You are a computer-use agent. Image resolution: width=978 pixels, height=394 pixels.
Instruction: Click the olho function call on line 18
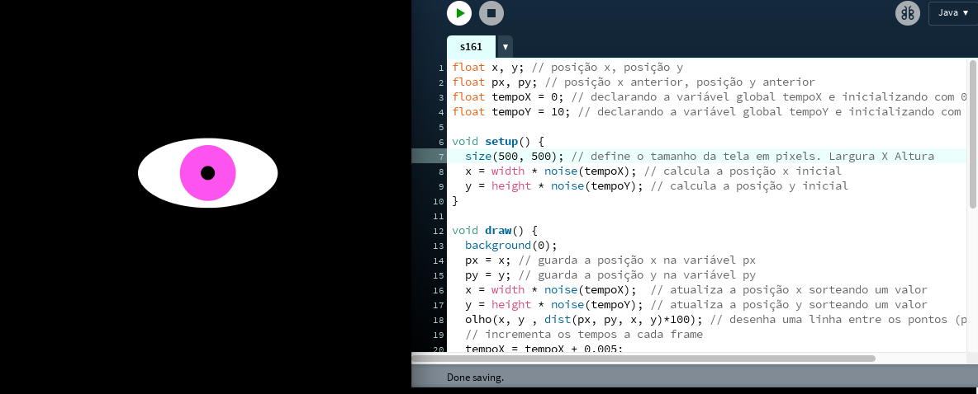click(x=479, y=320)
